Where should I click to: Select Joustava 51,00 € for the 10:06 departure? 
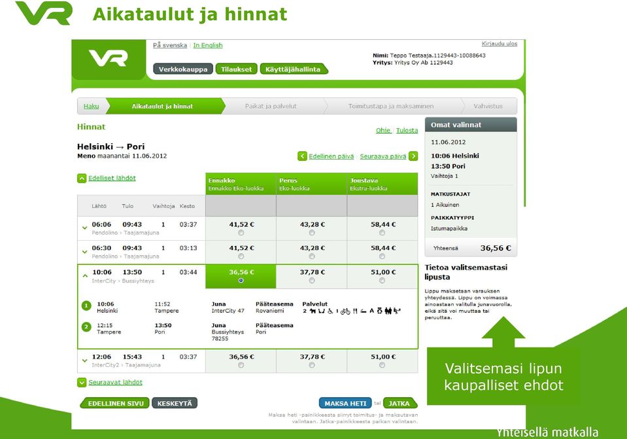(x=382, y=281)
